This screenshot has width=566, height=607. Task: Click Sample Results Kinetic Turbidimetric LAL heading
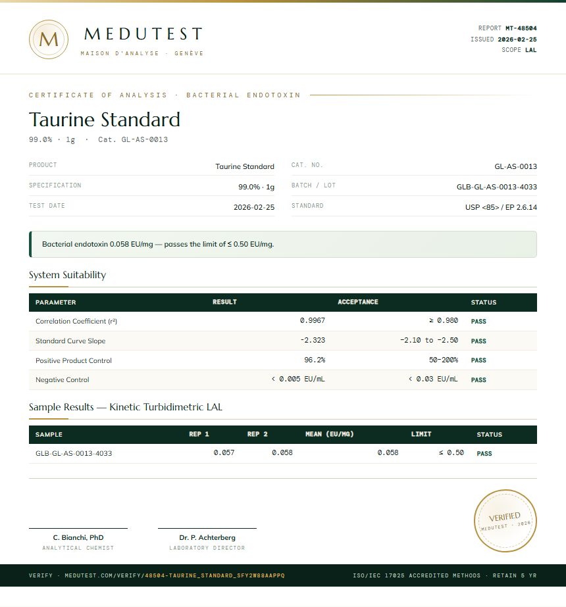(126, 407)
